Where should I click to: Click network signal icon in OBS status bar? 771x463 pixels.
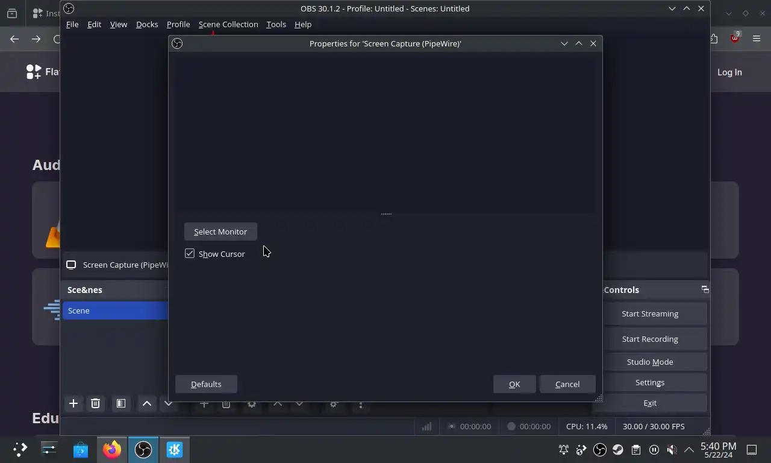pyautogui.click(x=426, y=426)
